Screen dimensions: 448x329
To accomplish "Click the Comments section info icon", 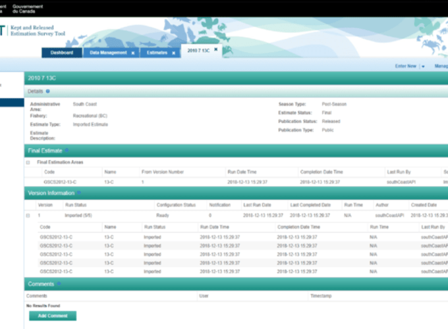I will tap(59, 284).
